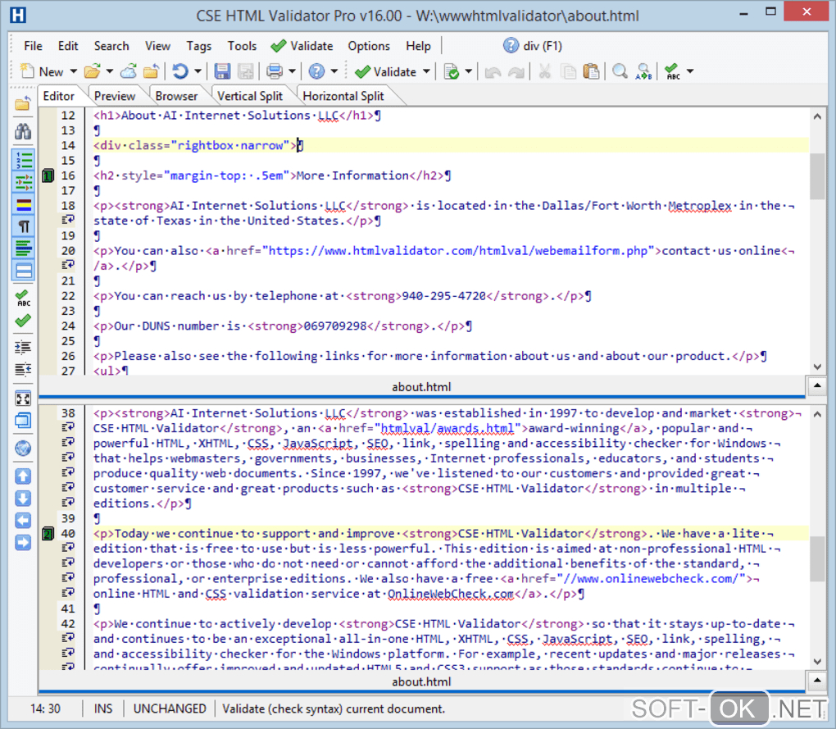Click the Save floppy disk icon
This screenshot has height=729, width=836.
pyautogui.click(x=222, y=71)
